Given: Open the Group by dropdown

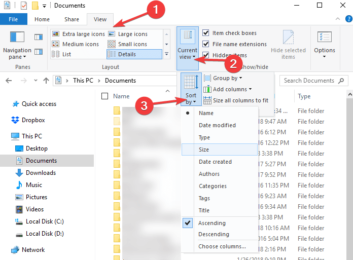Looking at the screenshot, I should [x=223, y=78].
